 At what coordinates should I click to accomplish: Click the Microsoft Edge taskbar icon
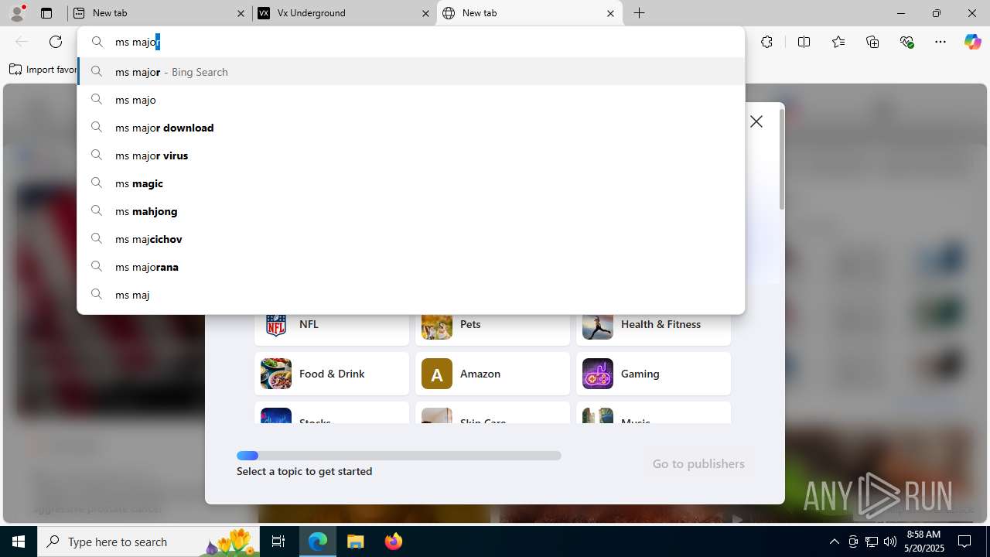click(x=318, y=542)
